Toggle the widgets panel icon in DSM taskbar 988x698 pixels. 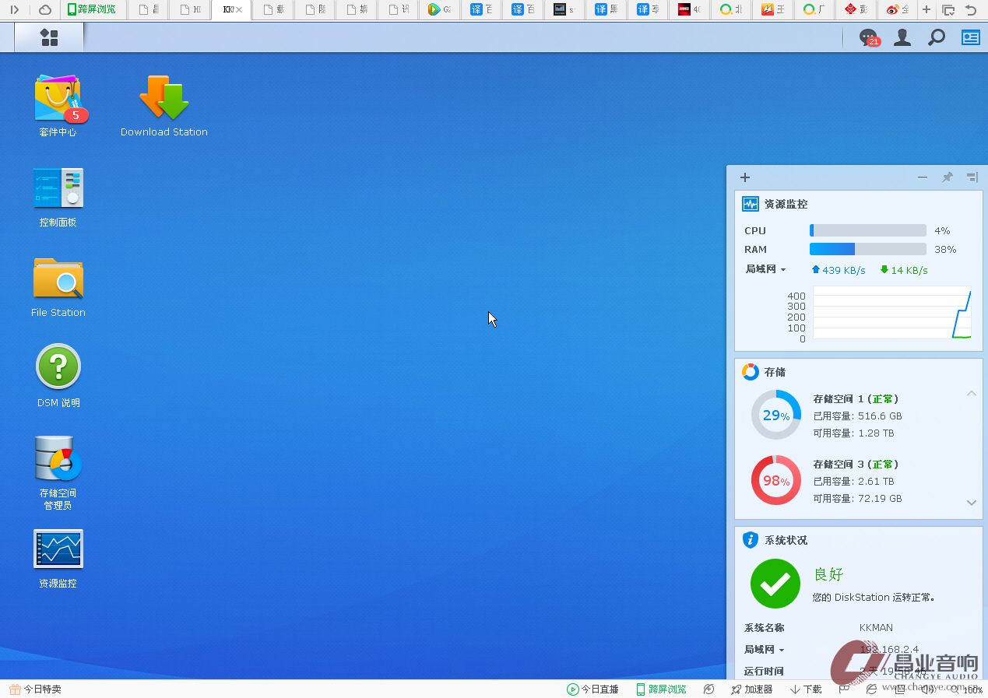970,37
